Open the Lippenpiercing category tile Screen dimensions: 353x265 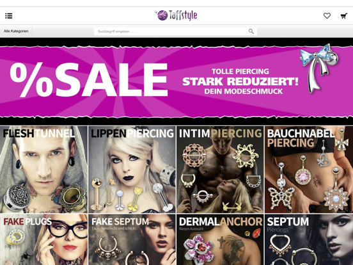(132, 170)
